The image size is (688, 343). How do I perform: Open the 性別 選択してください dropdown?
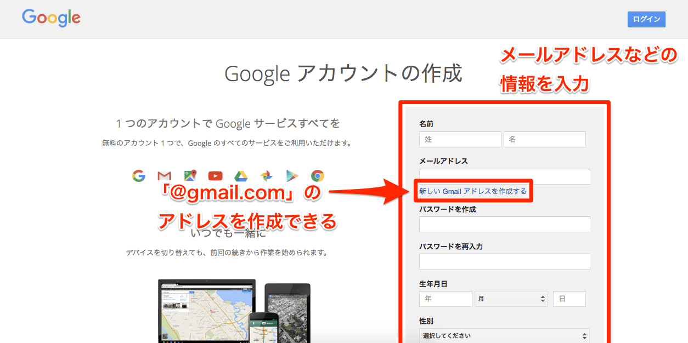[x=505, y=335]
